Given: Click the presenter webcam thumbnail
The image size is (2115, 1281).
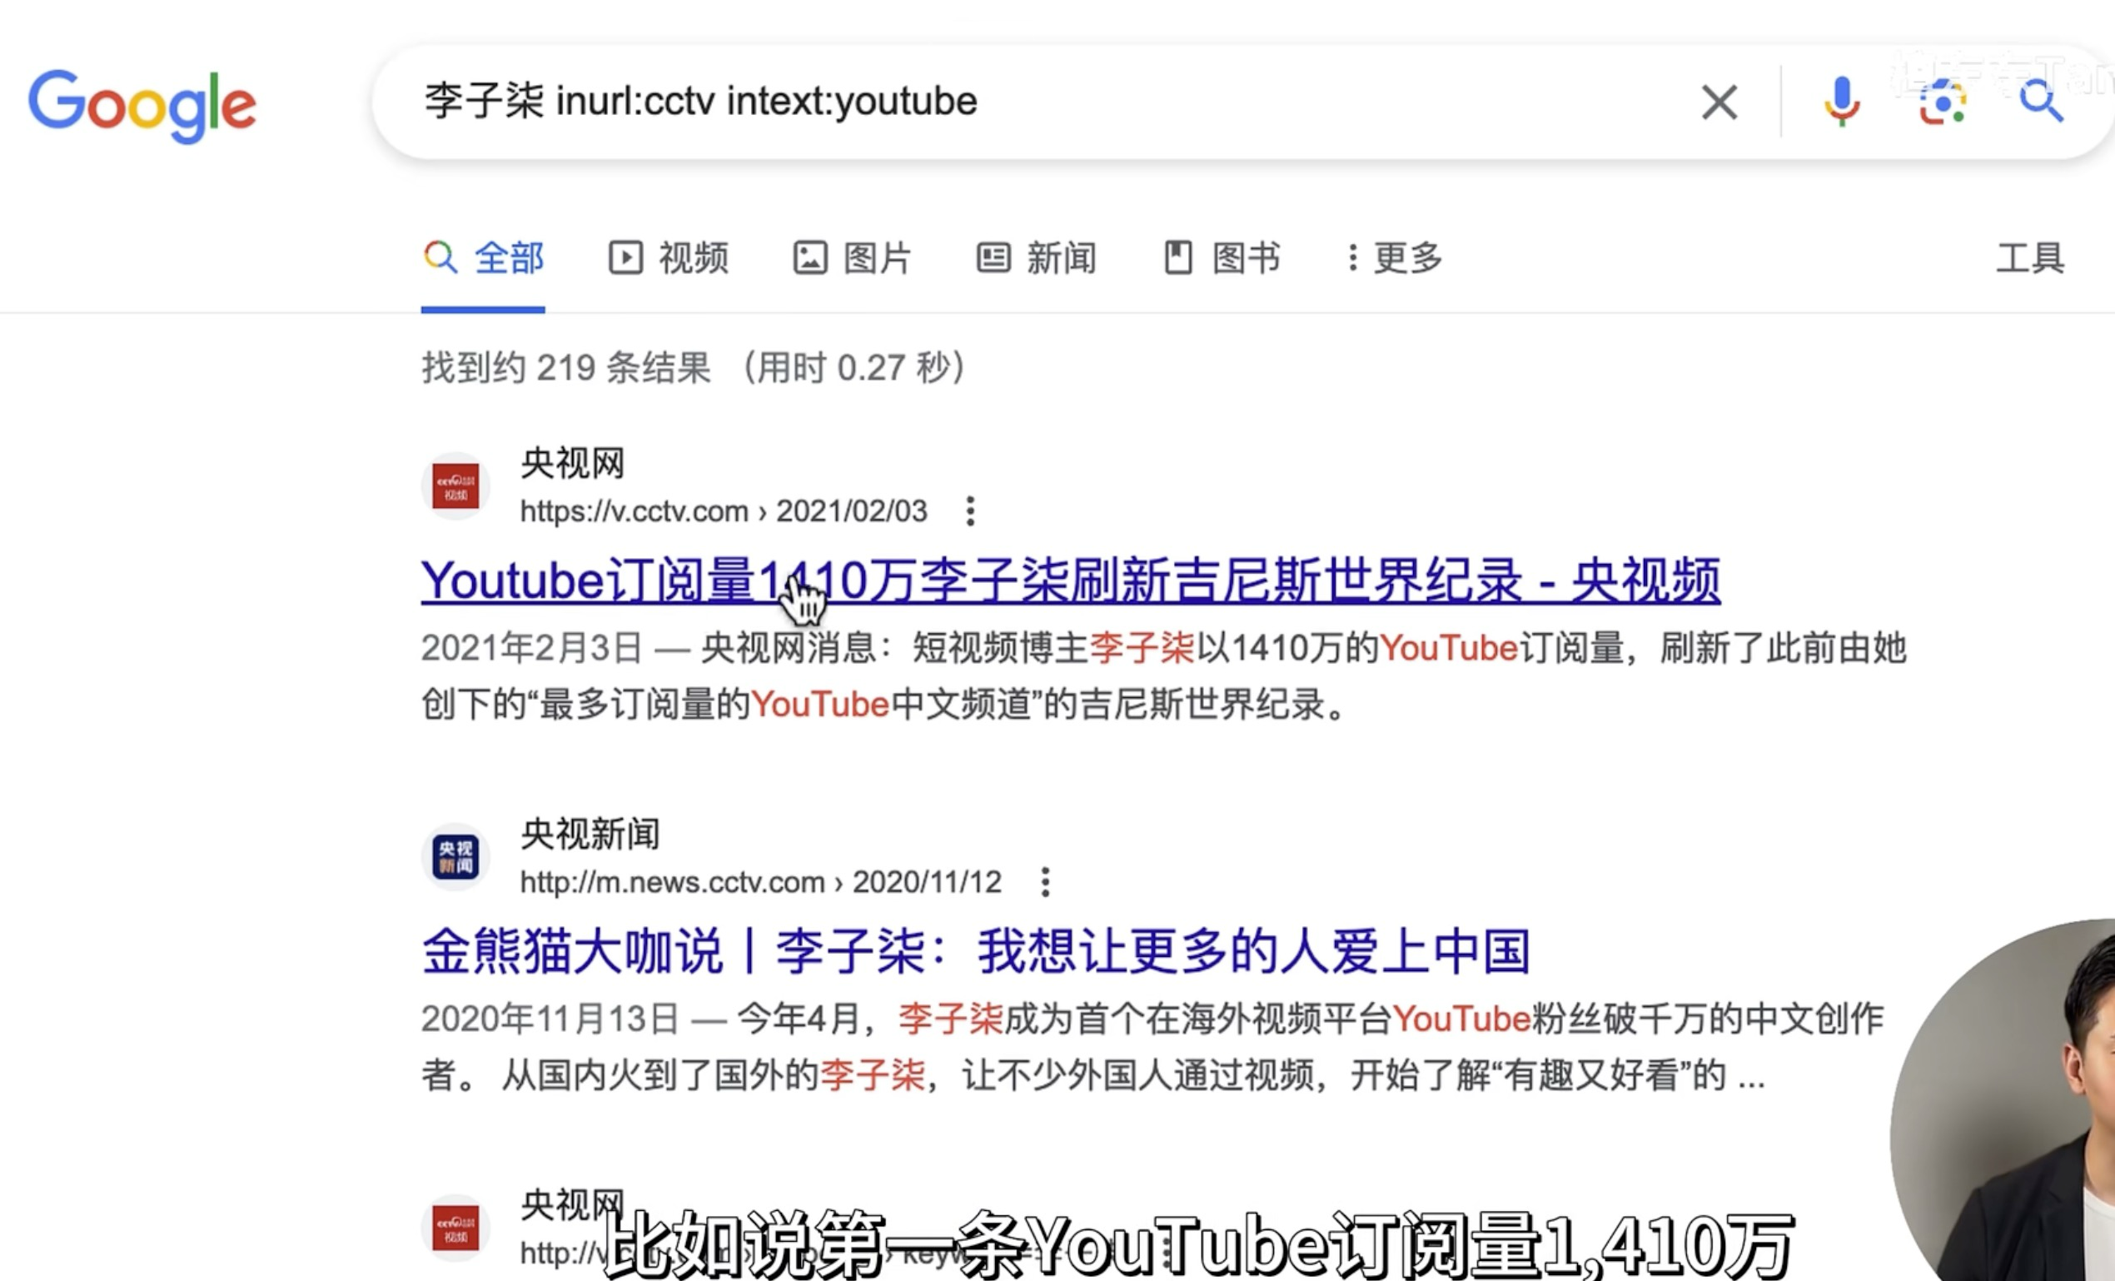Looking at the screenshot, I should point(2003,1099).
